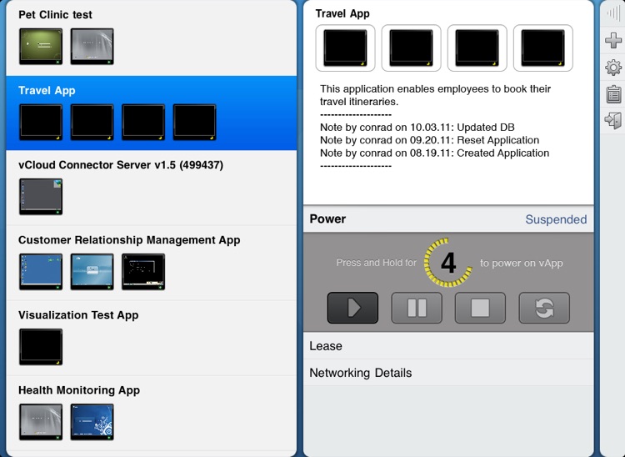Viewport: 625px width, 457px height.
Task: Open fourth VM thumbnail in highlighted Travel App row
Action: tap(194, 122)
